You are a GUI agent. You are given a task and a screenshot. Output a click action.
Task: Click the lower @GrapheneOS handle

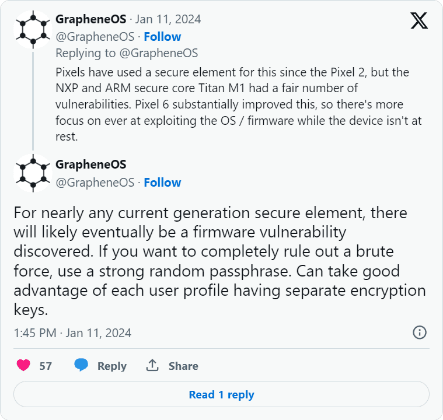coord(95,182)
